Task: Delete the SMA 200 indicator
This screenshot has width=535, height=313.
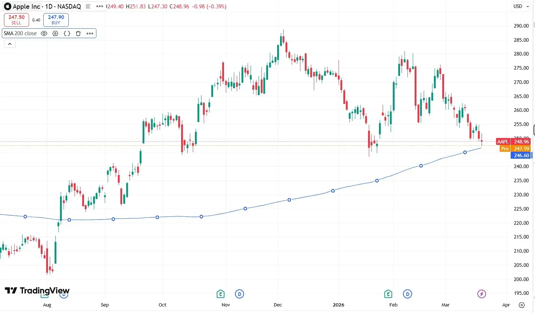Action: point(78,33)
